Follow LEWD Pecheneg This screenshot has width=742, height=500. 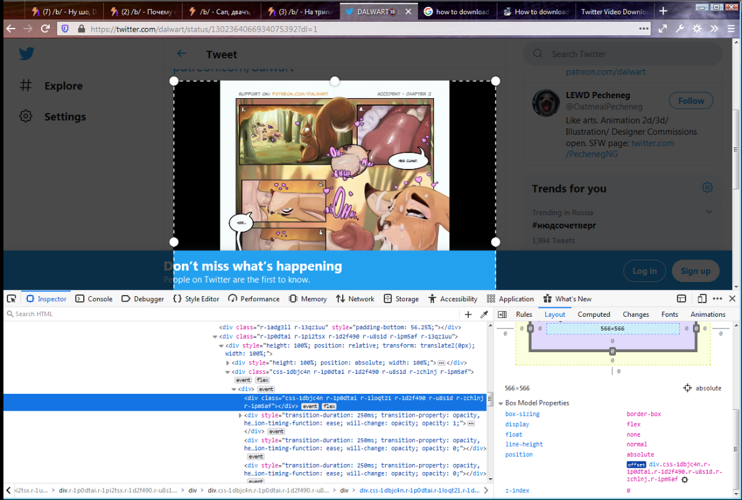tap(691, 101)
